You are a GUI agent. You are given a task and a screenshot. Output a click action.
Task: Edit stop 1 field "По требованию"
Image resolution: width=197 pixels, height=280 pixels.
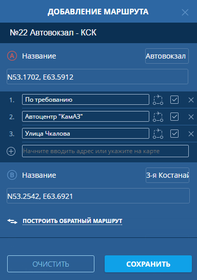(86, 100)
